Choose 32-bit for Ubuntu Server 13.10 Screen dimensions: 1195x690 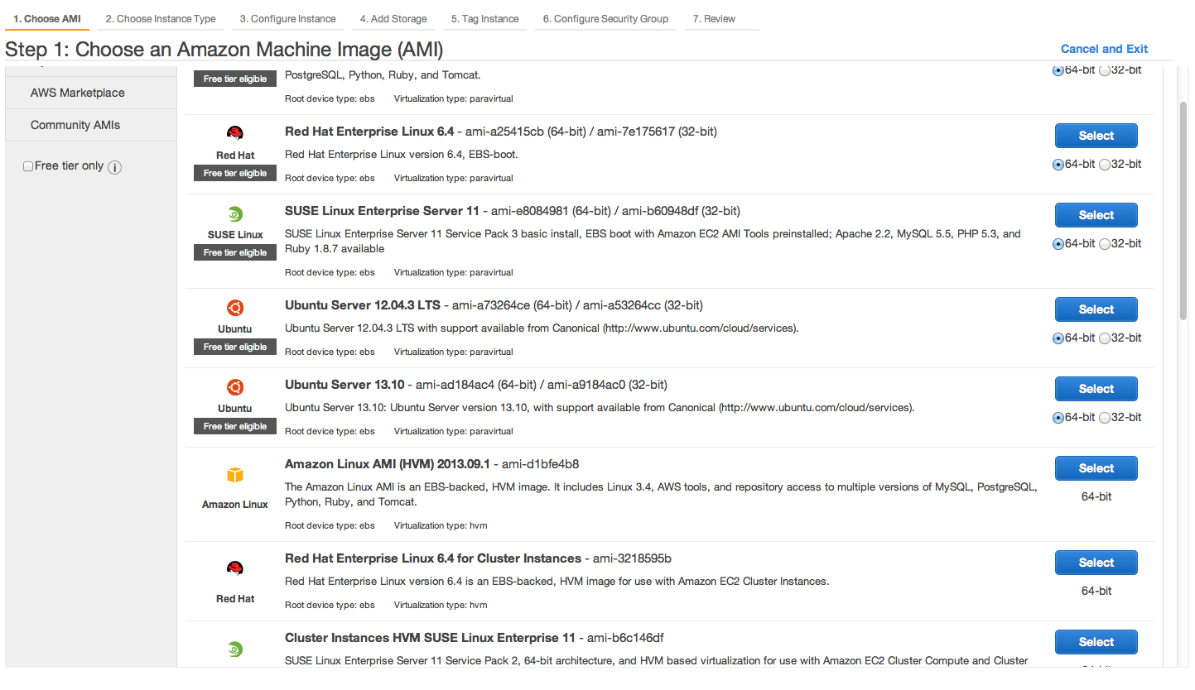point(1104,418)
